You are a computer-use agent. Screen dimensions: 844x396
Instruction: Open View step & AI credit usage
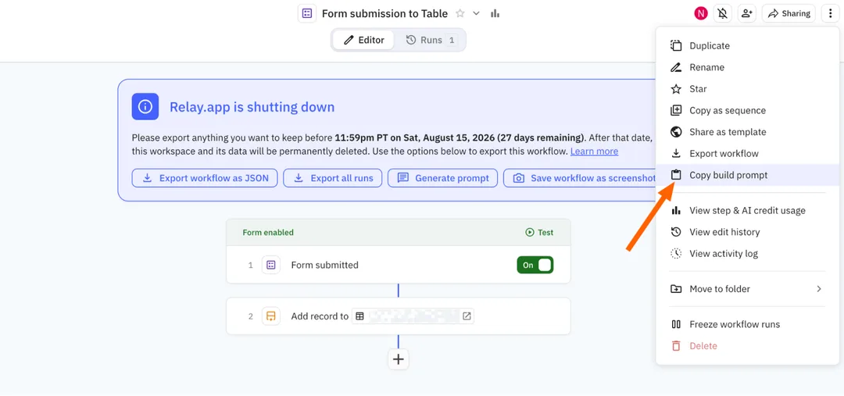click(x=748, y=210)
